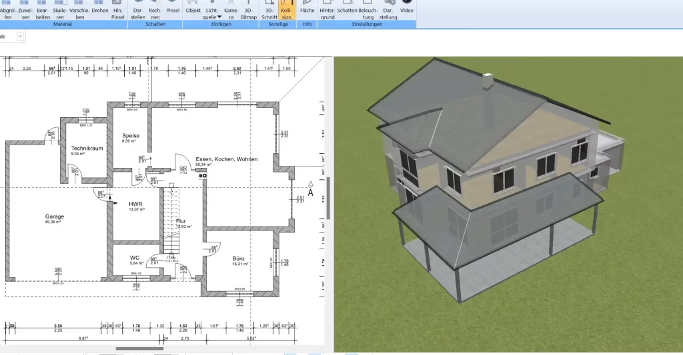683x355 pixels.
Task: Click the vertical scrollbar beside floor plan
Action: (x=327, y=198)
